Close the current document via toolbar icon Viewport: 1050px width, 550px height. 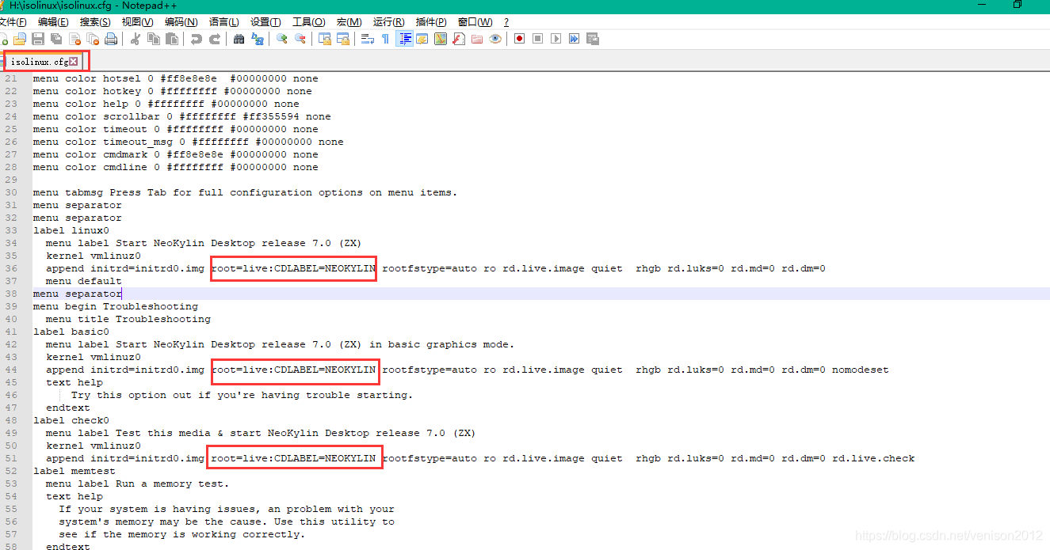74,39
